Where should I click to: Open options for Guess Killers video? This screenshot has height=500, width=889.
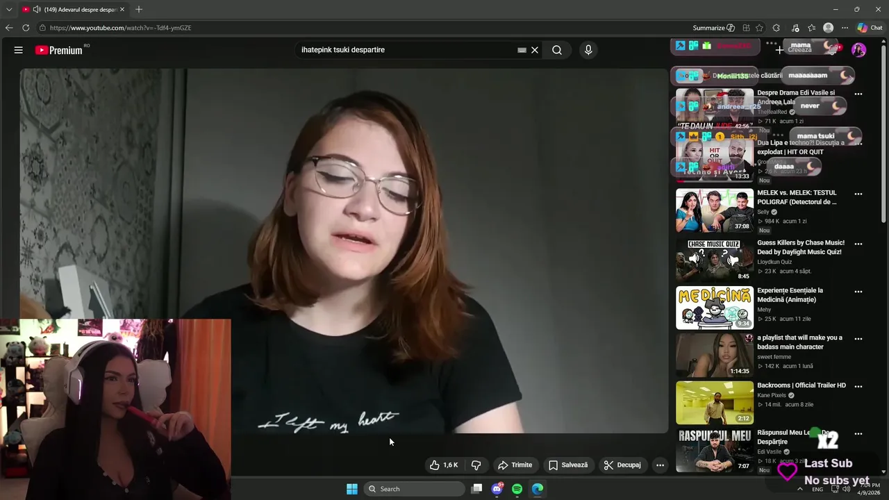point(858,244)
